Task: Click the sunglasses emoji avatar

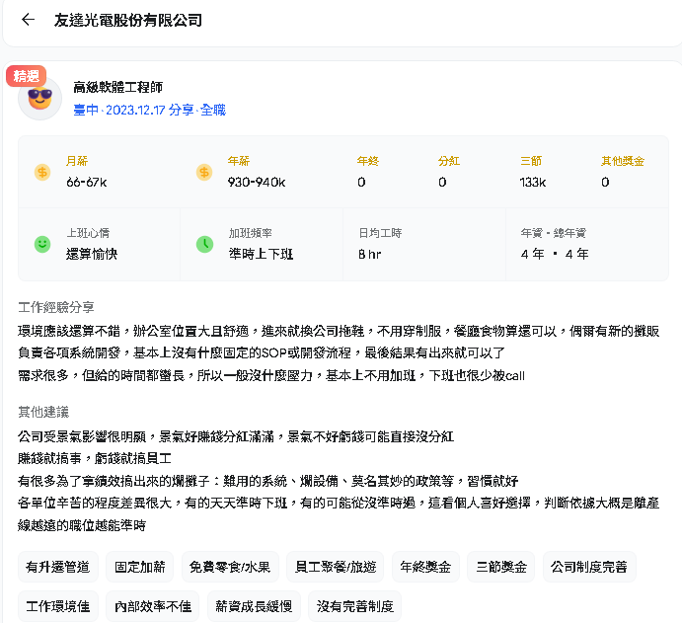Action: 39,99
